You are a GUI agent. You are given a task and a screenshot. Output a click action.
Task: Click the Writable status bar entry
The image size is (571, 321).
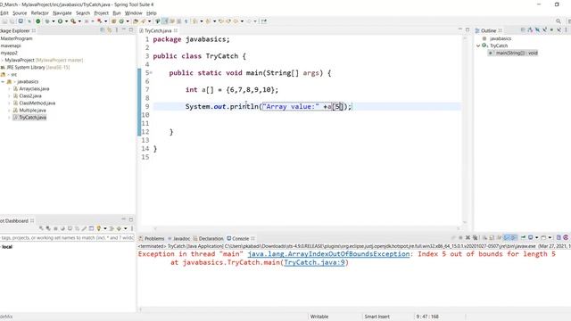click(x=319, y=317)
